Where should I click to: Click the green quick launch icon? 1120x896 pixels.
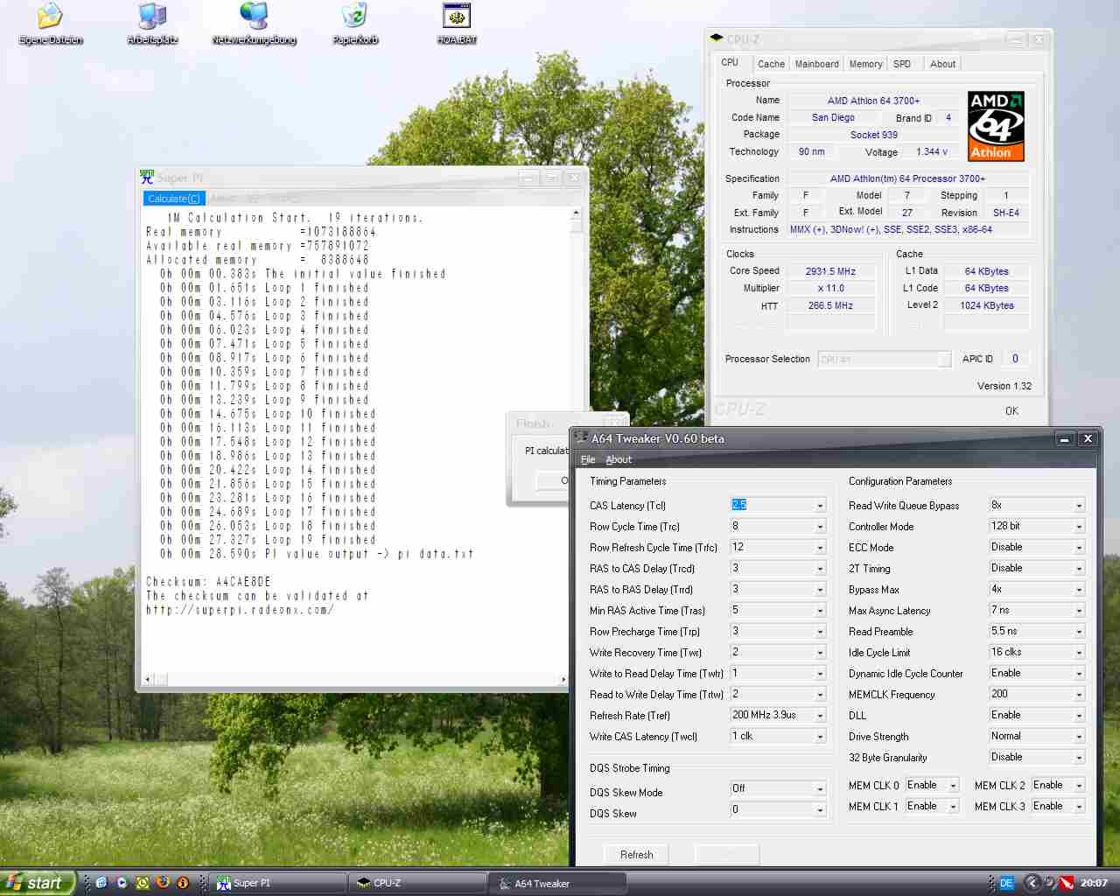point(142,883)
